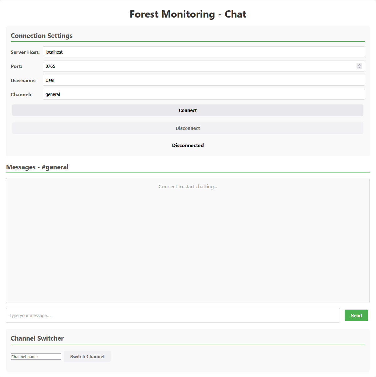Click the Connect to start chatting text
The width and height of the screenshot is (376, 377).
pyautogui.click(x=188, y=186)
